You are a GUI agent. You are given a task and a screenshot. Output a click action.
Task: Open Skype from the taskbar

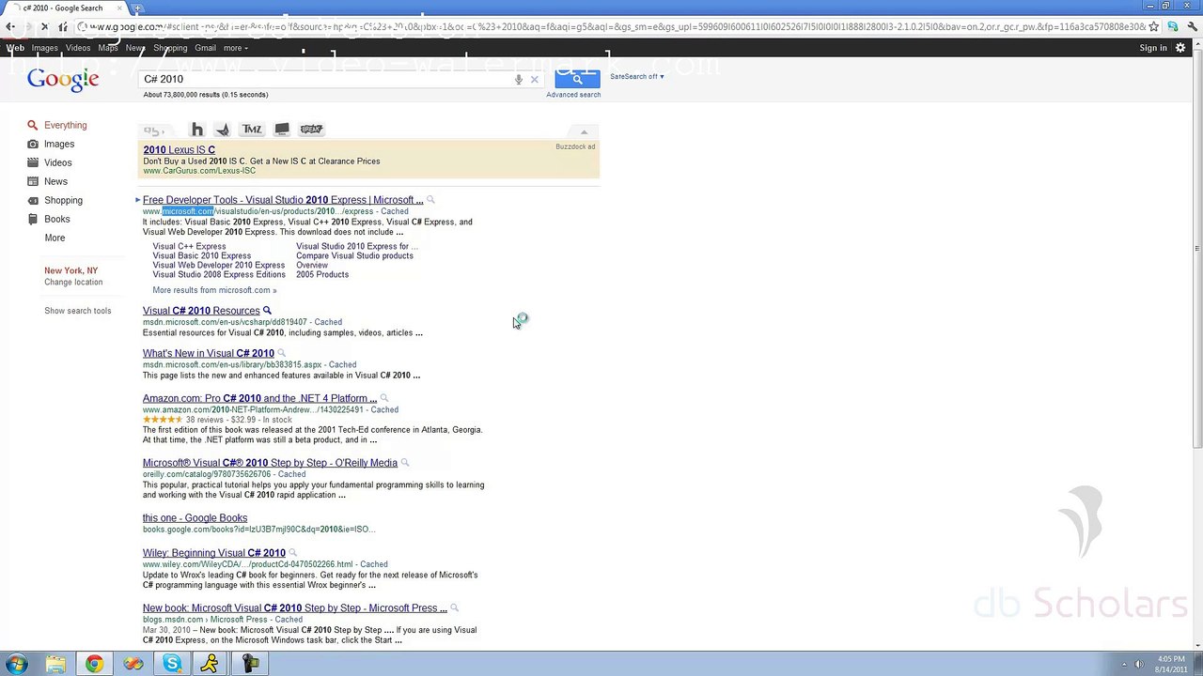click(x=172, y=664)
